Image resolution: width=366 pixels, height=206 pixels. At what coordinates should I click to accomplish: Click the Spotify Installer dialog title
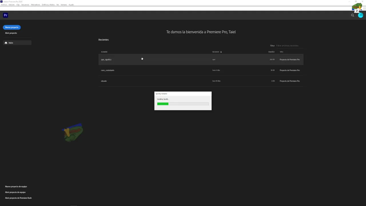point(161,94)
